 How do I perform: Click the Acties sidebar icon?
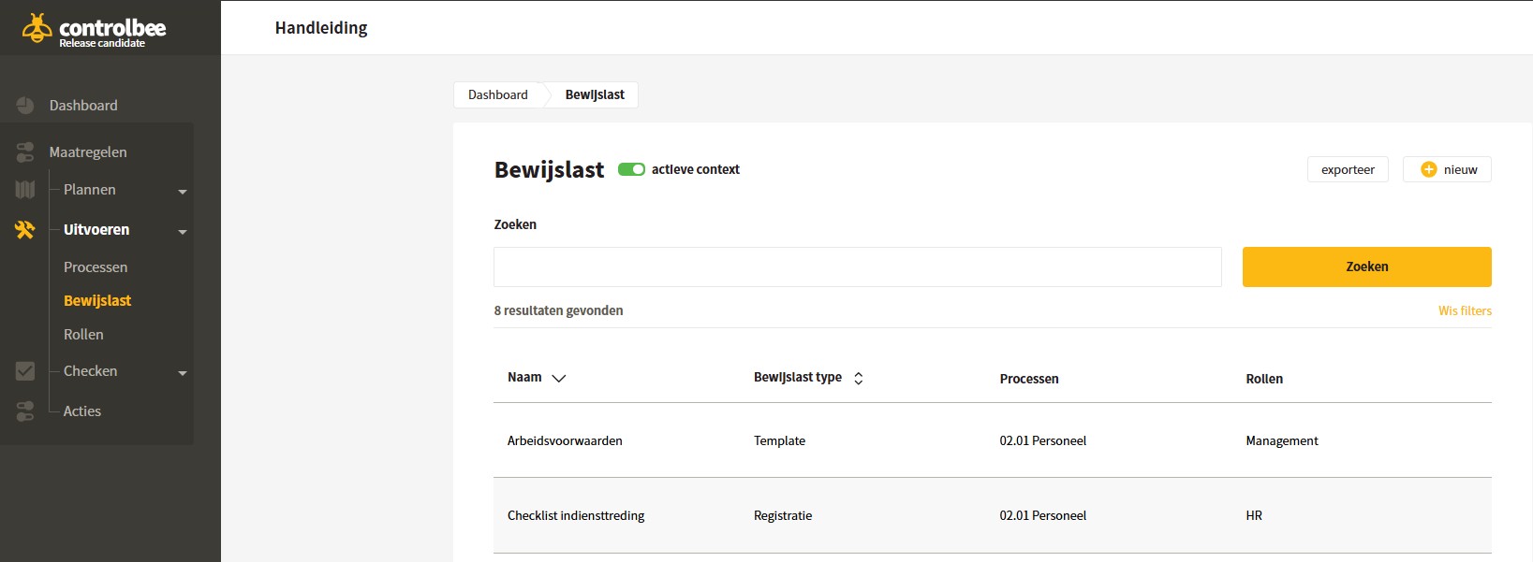[25, 411]
